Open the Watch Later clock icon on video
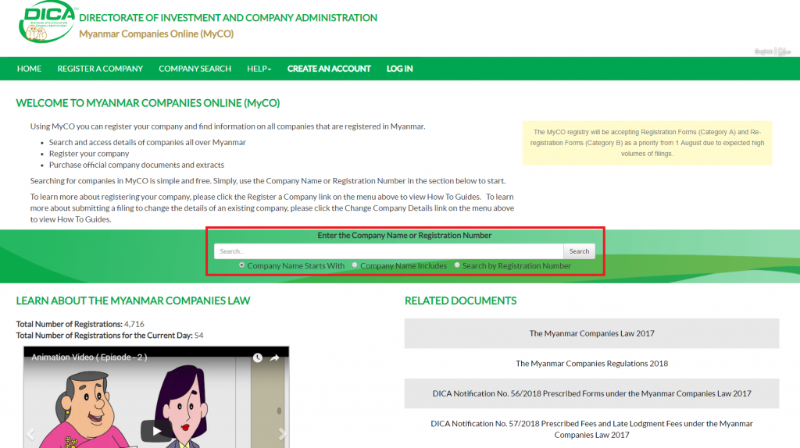 pyautogui.click(x=258, y=357)
